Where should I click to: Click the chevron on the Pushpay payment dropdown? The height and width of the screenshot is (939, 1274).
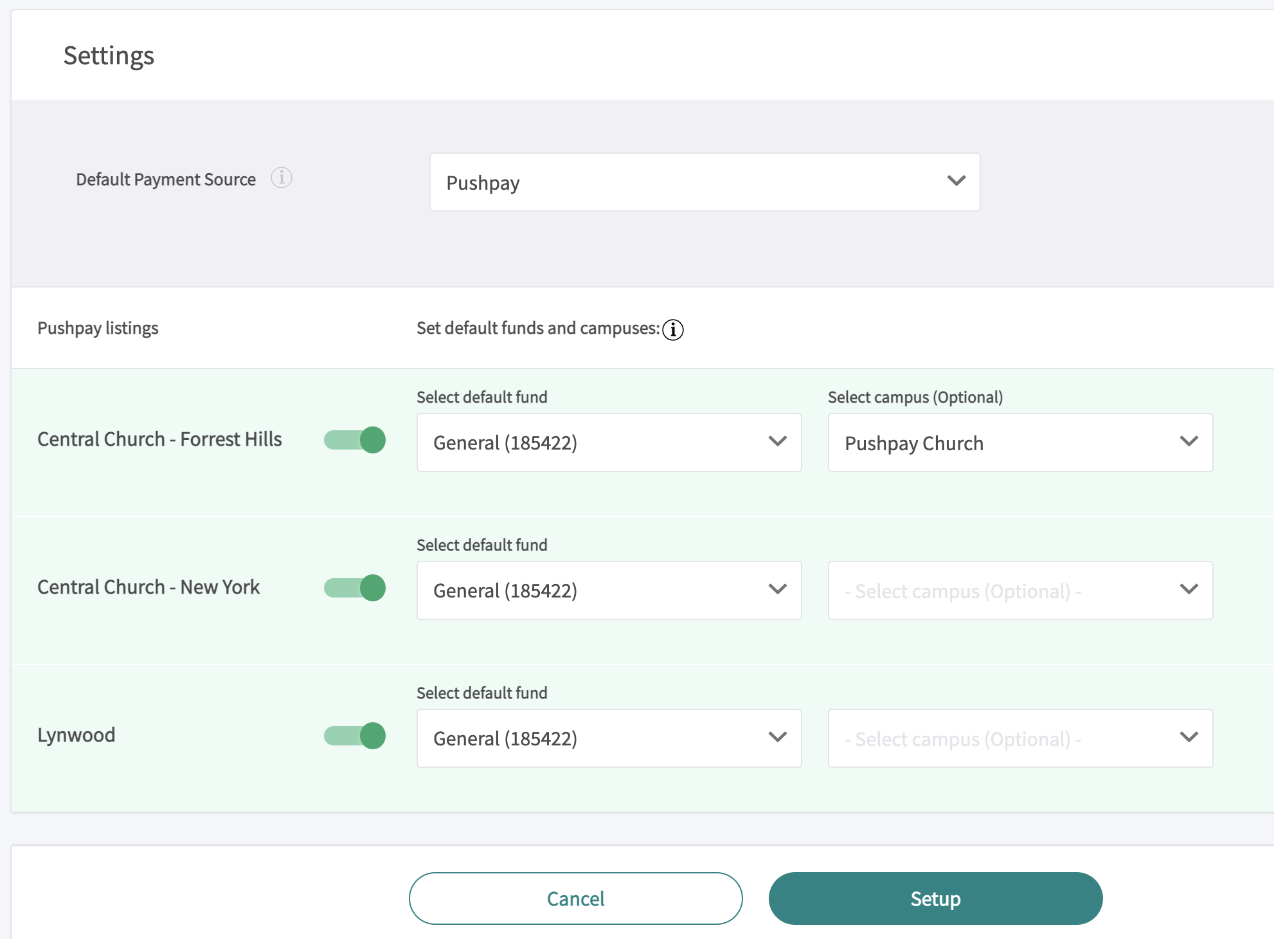(956, 181)
